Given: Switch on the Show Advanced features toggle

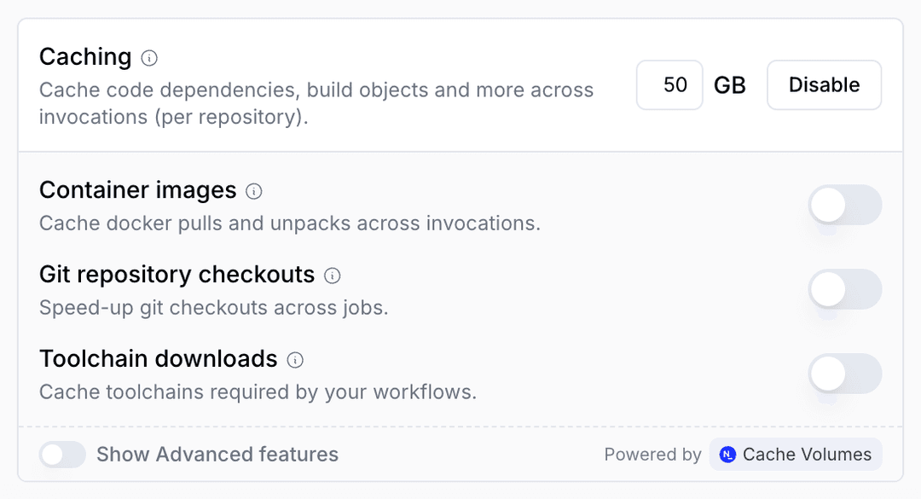Looking at the screenshot, I should coord(62,455).
